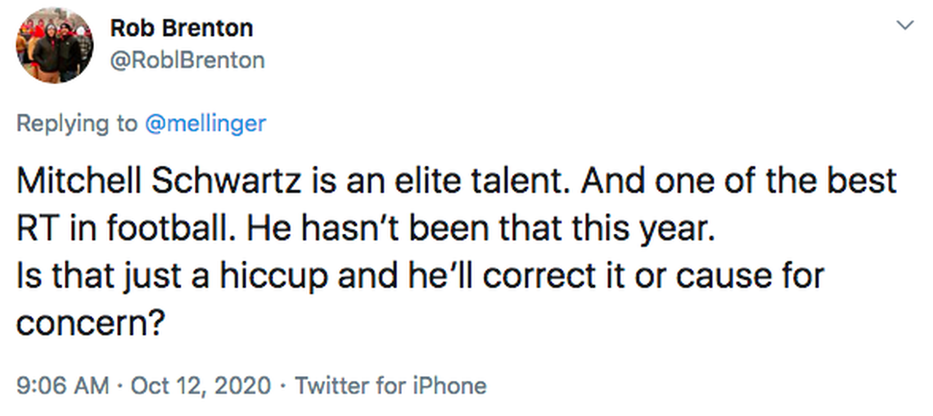Click the Oct 12, 2020 date
The width and height of the screenshot is (933, 416).
201,385
